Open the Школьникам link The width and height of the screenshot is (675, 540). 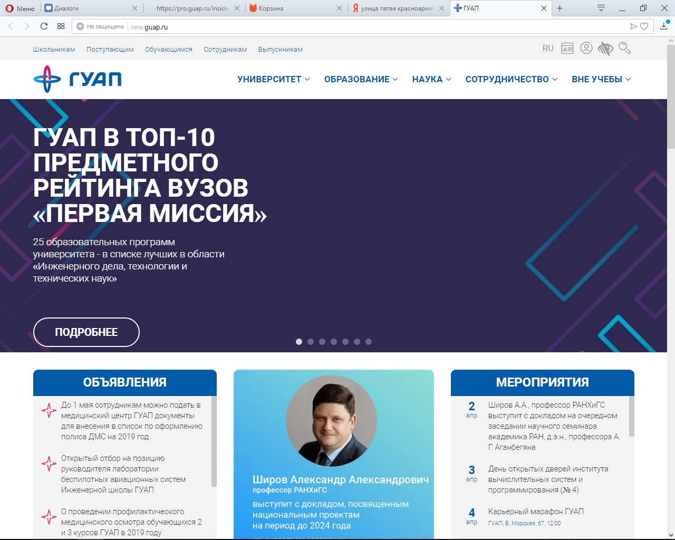click(x=54, y=50)
